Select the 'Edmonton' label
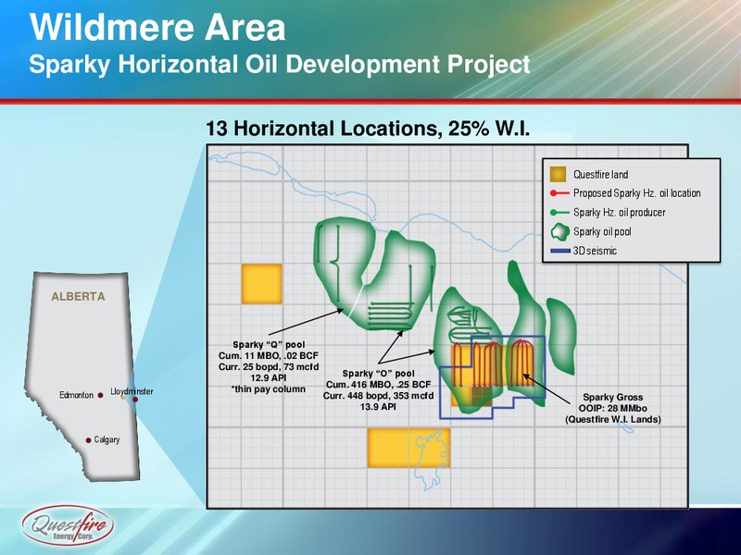The image size is (741, 555). click(76, 395)
